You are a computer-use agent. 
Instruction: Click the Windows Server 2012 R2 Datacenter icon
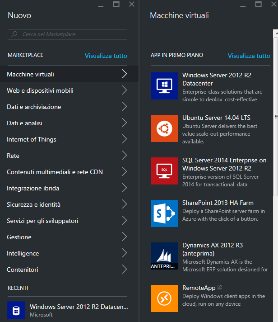[164, 85]
